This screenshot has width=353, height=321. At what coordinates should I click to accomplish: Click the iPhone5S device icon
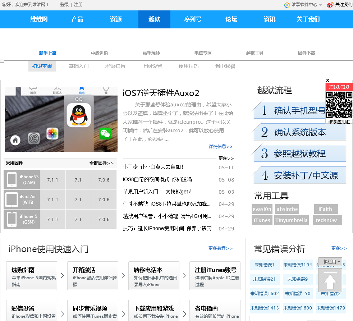[12, 180]
